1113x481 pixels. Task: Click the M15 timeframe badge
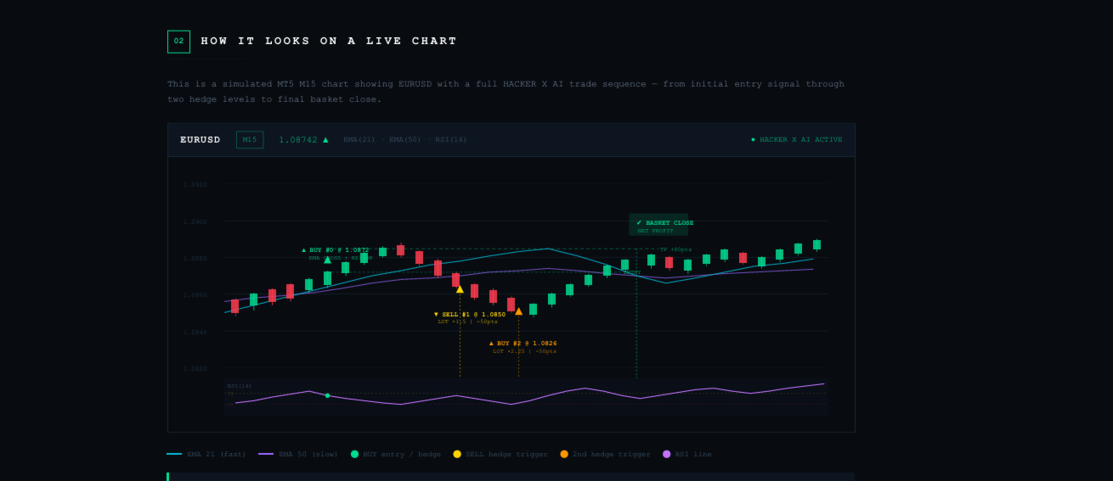pyautogui.click(x=250, y=140)
